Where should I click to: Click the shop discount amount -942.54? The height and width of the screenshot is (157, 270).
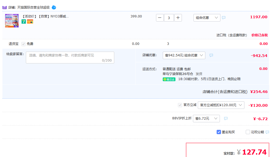click(259, 56)
